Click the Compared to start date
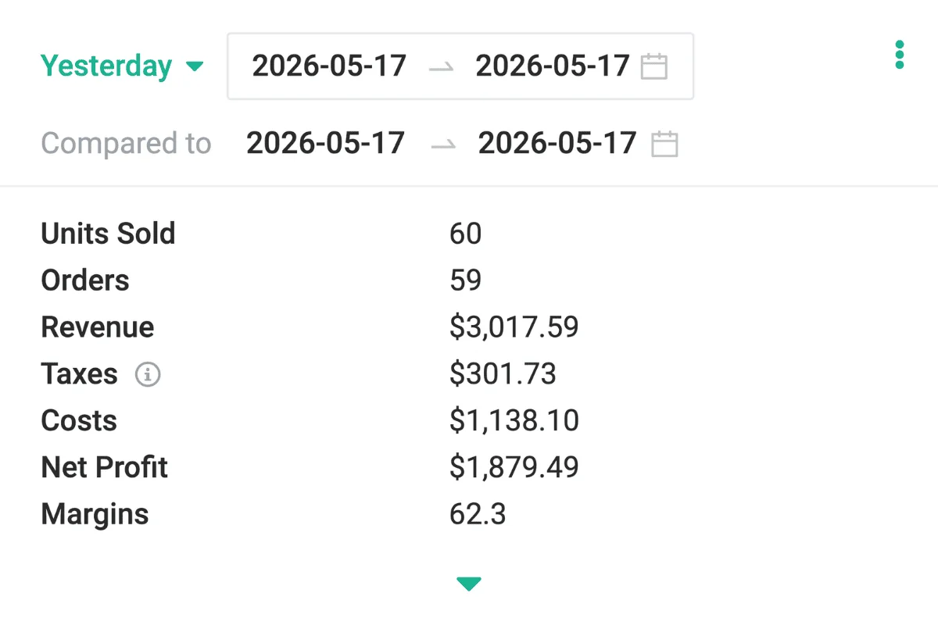This screenshot has width=938, height=625. point(325,144)
